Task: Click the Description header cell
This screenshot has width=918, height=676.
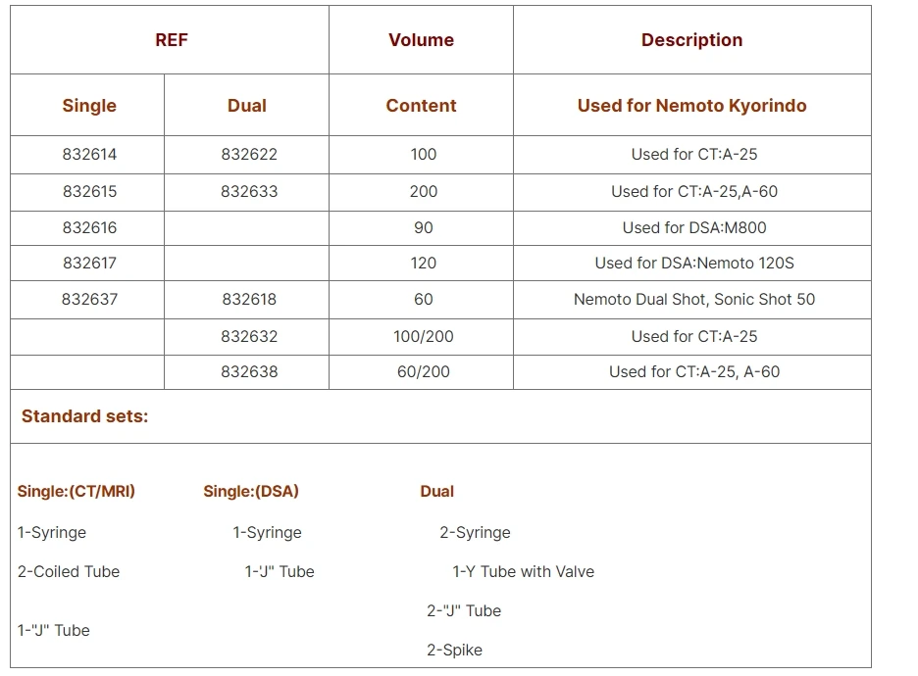Action: [691, 40]
